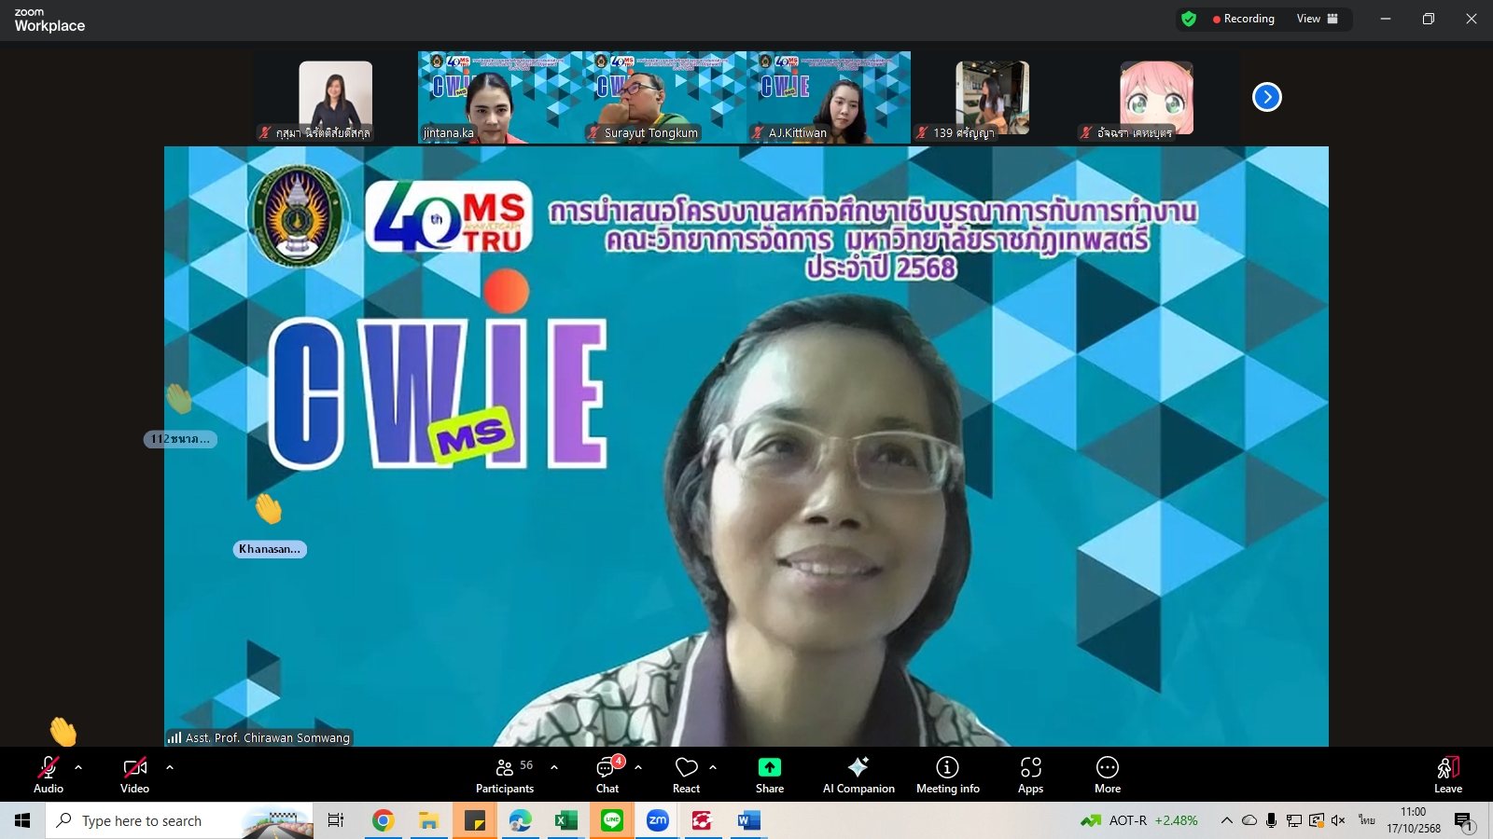This screenshot has height=839, width=1493.
Task: Click the green encryption shield icon
Action: (1189, 19)
